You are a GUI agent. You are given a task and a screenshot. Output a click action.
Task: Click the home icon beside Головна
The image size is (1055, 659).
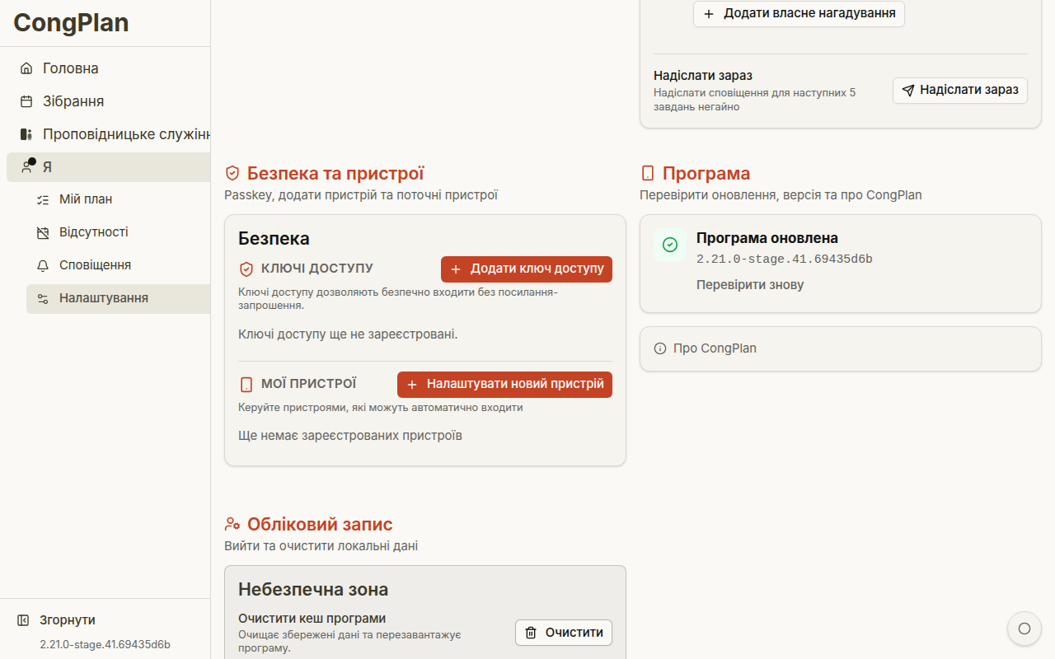click(x=26, y=68)
